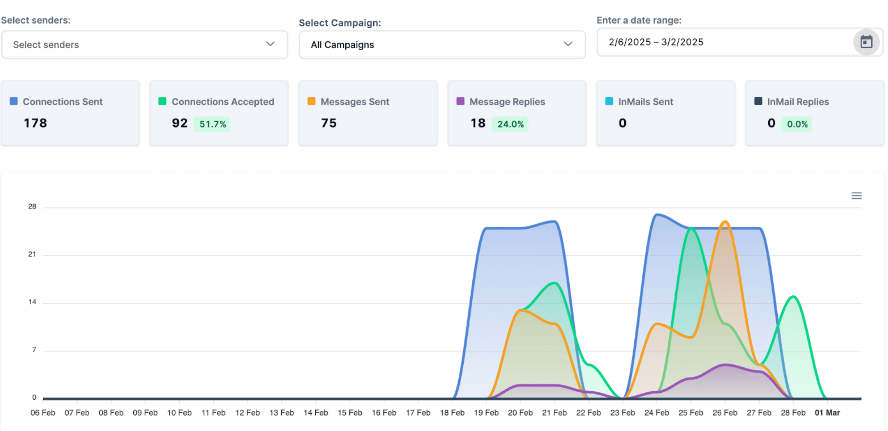Click the blue Connections Sent color square
The width and height of the screenshot is (888, 431).
pyautogui.click(x=14, y=101)
